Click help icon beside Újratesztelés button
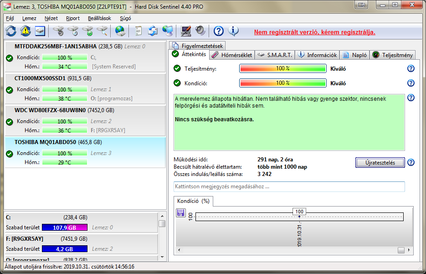426x274 pixels. tap(411, 163)
